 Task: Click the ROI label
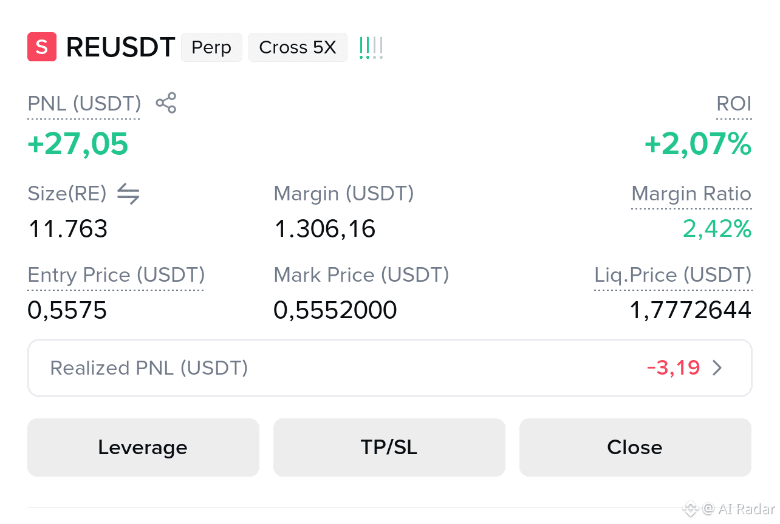click(734, 104)
